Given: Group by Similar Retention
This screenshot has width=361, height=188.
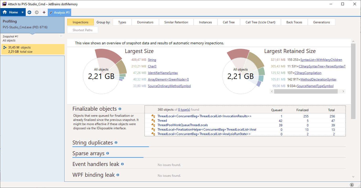Looking at the screenshot, I should [x=176, y=22].
